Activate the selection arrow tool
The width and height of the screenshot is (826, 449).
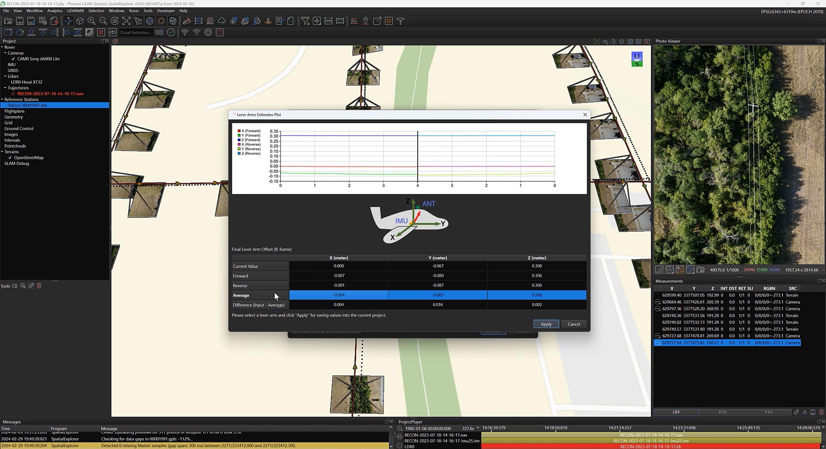(x=138, y=21)
